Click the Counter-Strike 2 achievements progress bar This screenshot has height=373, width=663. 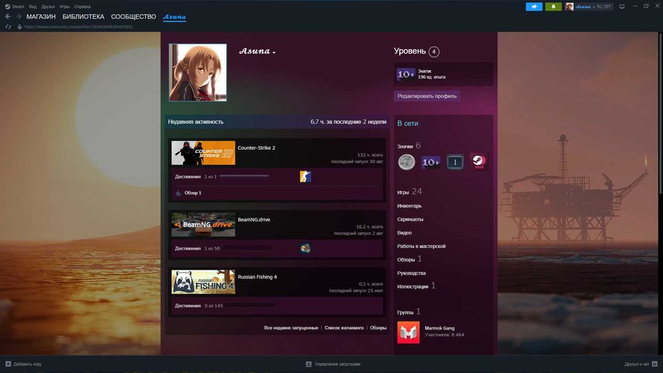point(244,177)
